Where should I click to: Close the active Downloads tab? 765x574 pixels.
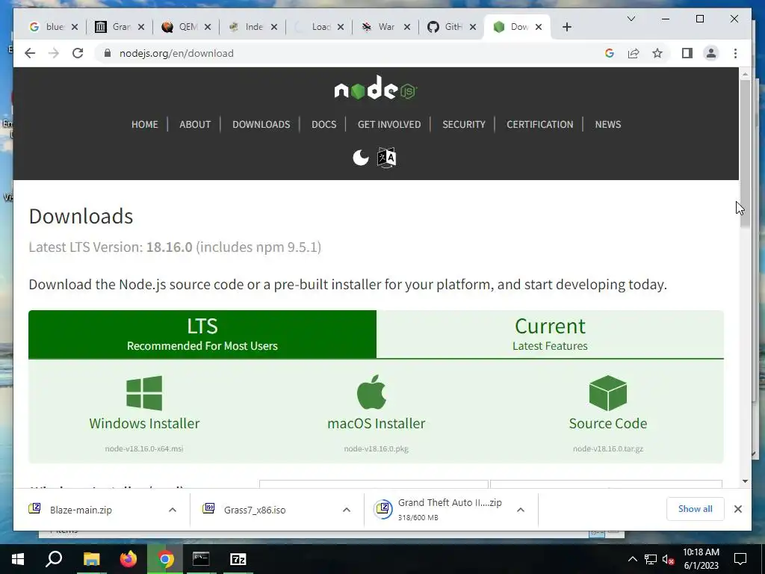[539, 27]
